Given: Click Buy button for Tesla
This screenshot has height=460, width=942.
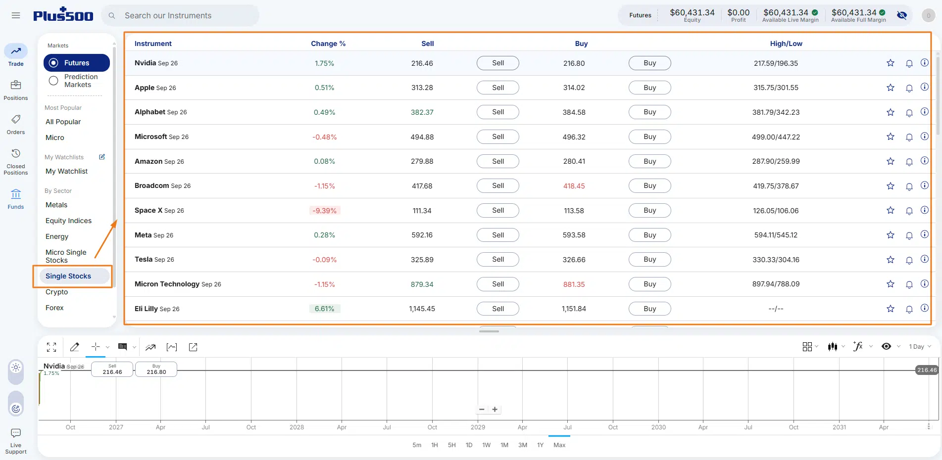Looking at the screenshot, I should 650,260.
